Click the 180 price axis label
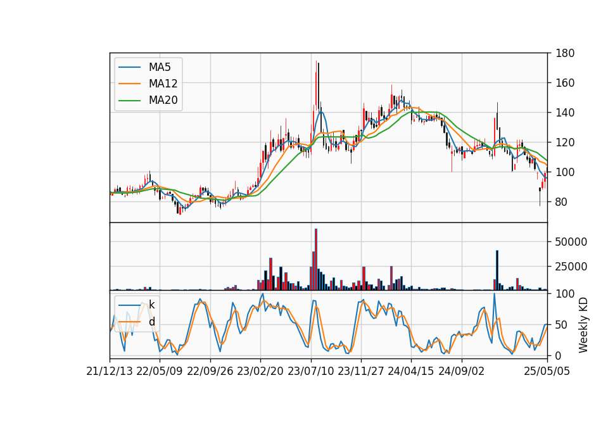Viewport: 608px width, 437px height. click(564, 53)
